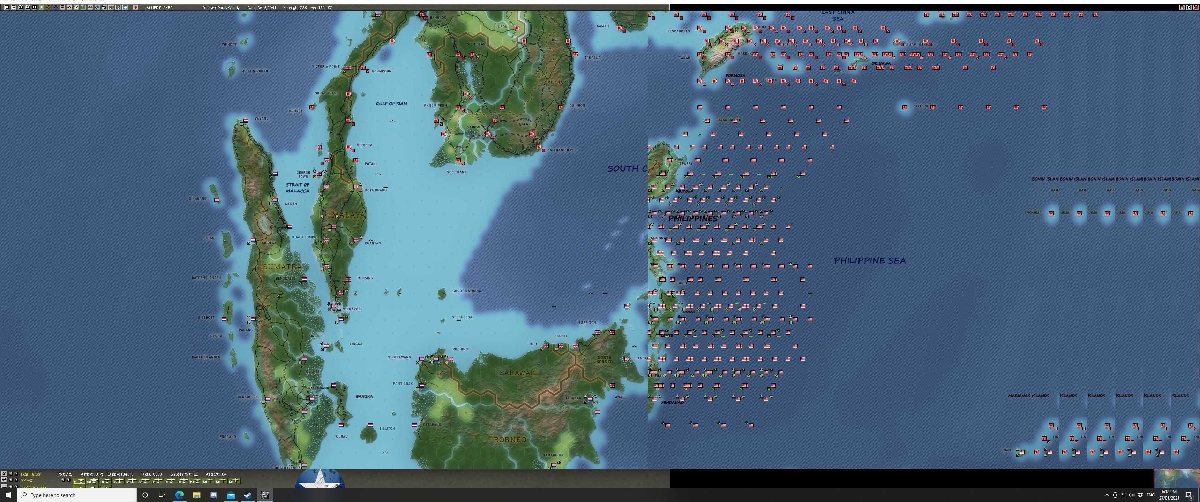Click the red end-turn arrow in the toolbar

[136, 7]
